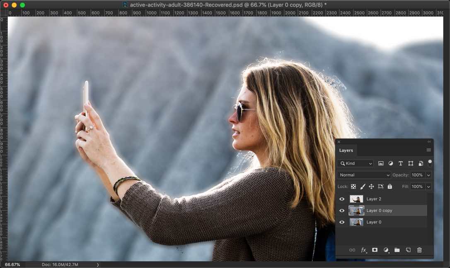Screen dimensions: 450x268
Task: Open the Kind filter dropdown
Action: pyautogui.click(x=356, y=163)
